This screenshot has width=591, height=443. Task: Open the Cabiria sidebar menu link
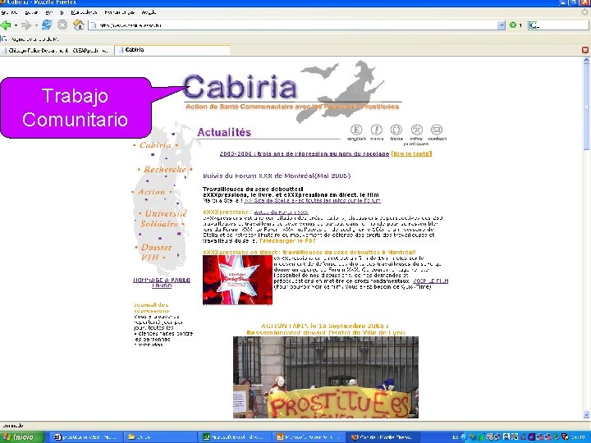pos(155,145)
